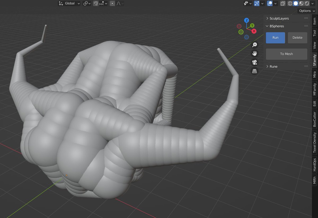The image size is (318, 218).
Task: Grab the Rune panel drag handle
Action: tap(306, 66)
